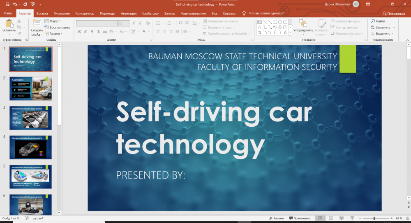This screenshot has width=411, height=223.
Task: Toggle the Заметки notes pane
Action: click(x=277, y=218)
